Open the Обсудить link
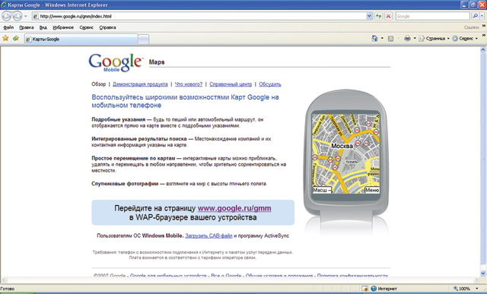Screen dimensions: 487x294 270,84
